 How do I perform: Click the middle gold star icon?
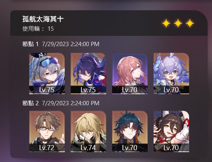(178, 23)
